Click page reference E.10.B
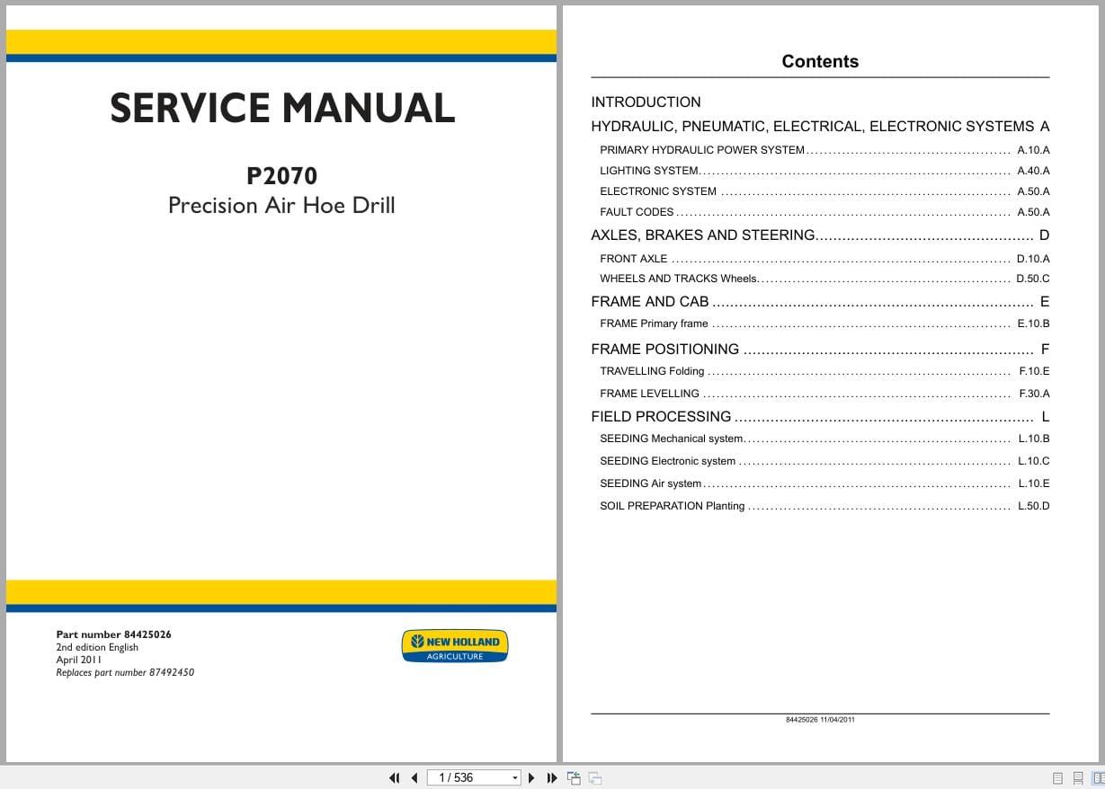1105x789 pixels. pyautogui.click(x=1033, y=324)
